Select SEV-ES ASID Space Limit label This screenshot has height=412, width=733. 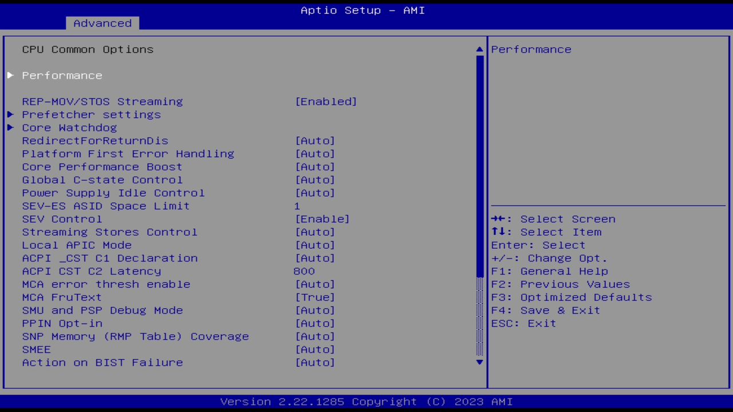click(x=106, y=206)
